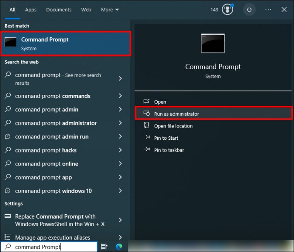Expand arrow for 'command prompt windows 10'

click(x=120, y=191)
